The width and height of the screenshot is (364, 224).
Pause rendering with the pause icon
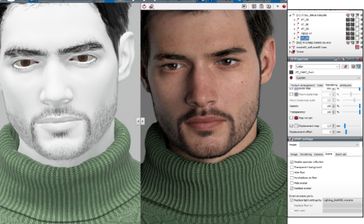tap(244, 6)
